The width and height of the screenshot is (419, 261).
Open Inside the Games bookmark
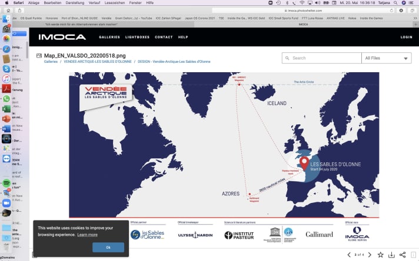[x=371, y=18]
